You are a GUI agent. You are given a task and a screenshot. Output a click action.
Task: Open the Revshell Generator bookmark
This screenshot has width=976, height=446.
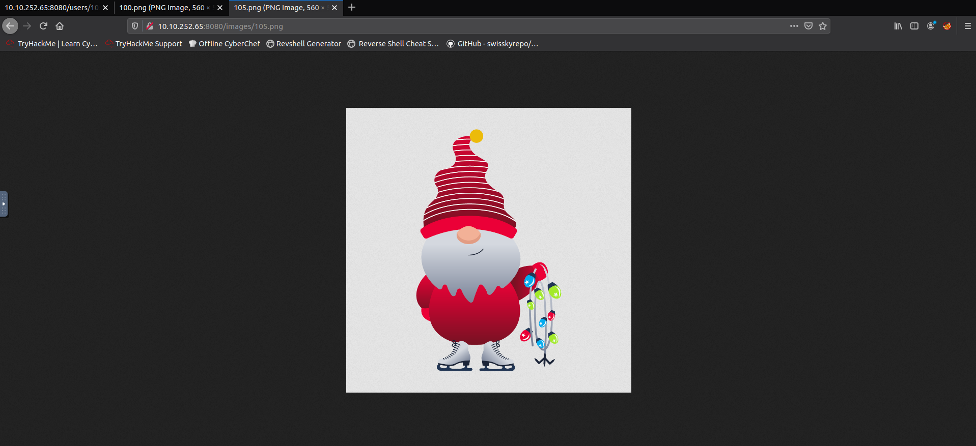click(x=304, y=44)
